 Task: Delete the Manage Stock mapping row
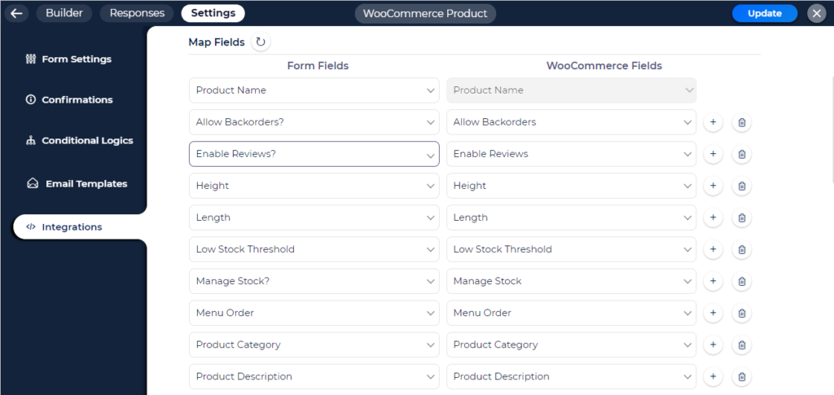[x=741, y=281]
